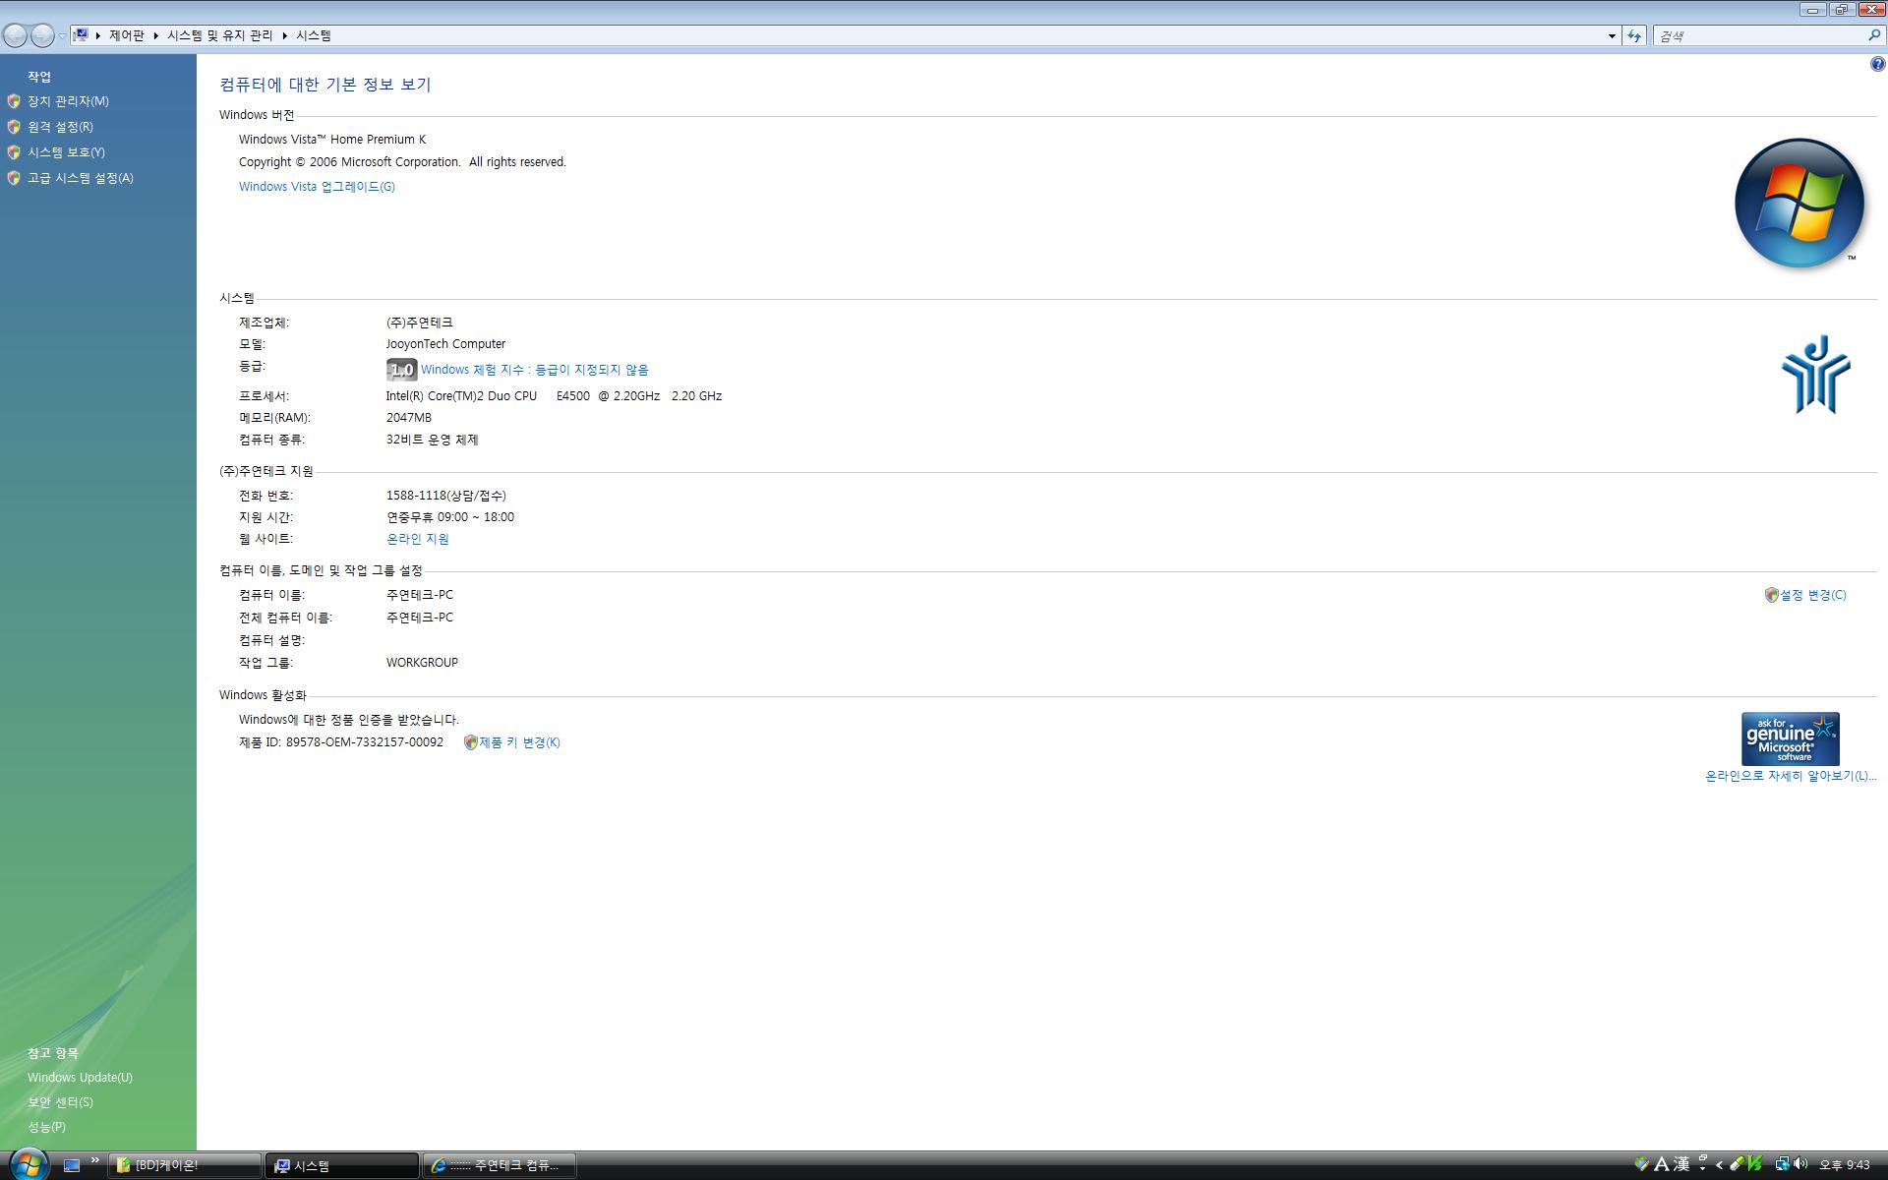Viewport: 1888px width, 1180px height.
Task: Open Remote settings (원격 설정)
Action: click(60, 127)
